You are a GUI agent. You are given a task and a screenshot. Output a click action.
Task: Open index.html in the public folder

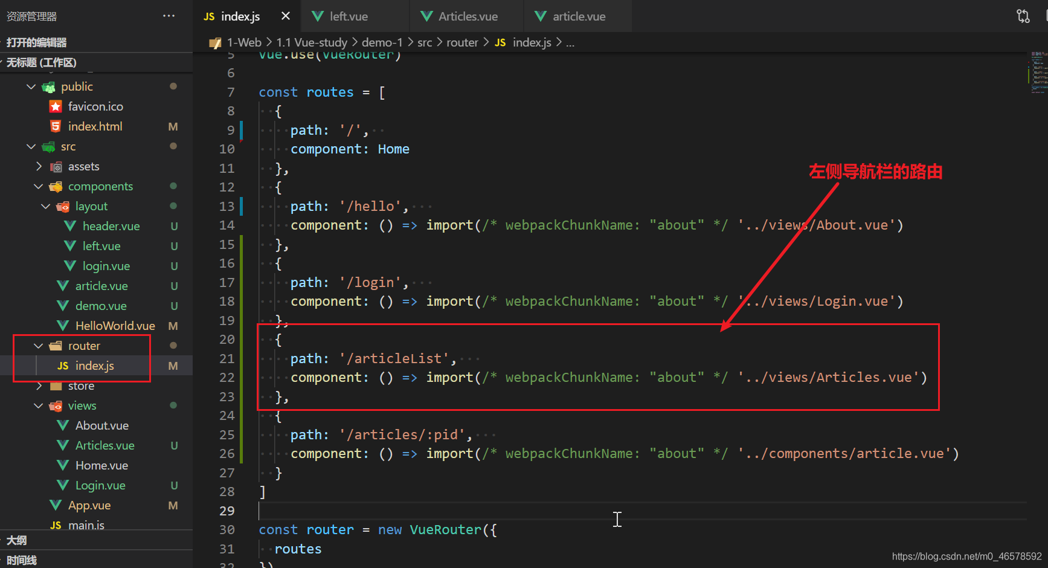tap(95, 126)
